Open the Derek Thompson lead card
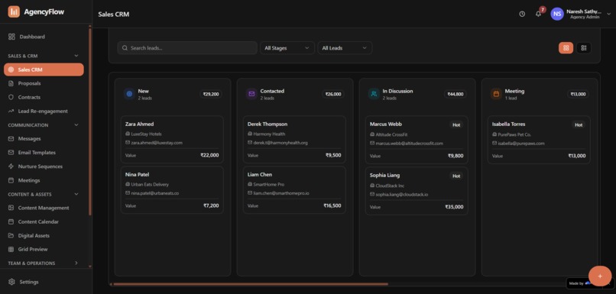616x294 pixels. (x=294, y=139)
